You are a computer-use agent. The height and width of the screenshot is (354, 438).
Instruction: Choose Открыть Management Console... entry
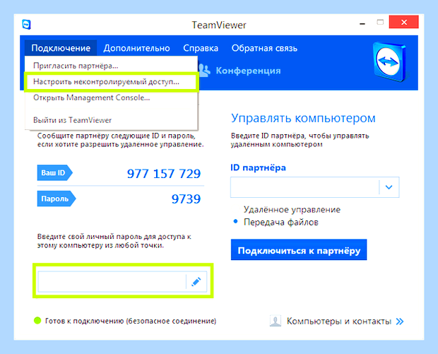(x=111, y=98)
